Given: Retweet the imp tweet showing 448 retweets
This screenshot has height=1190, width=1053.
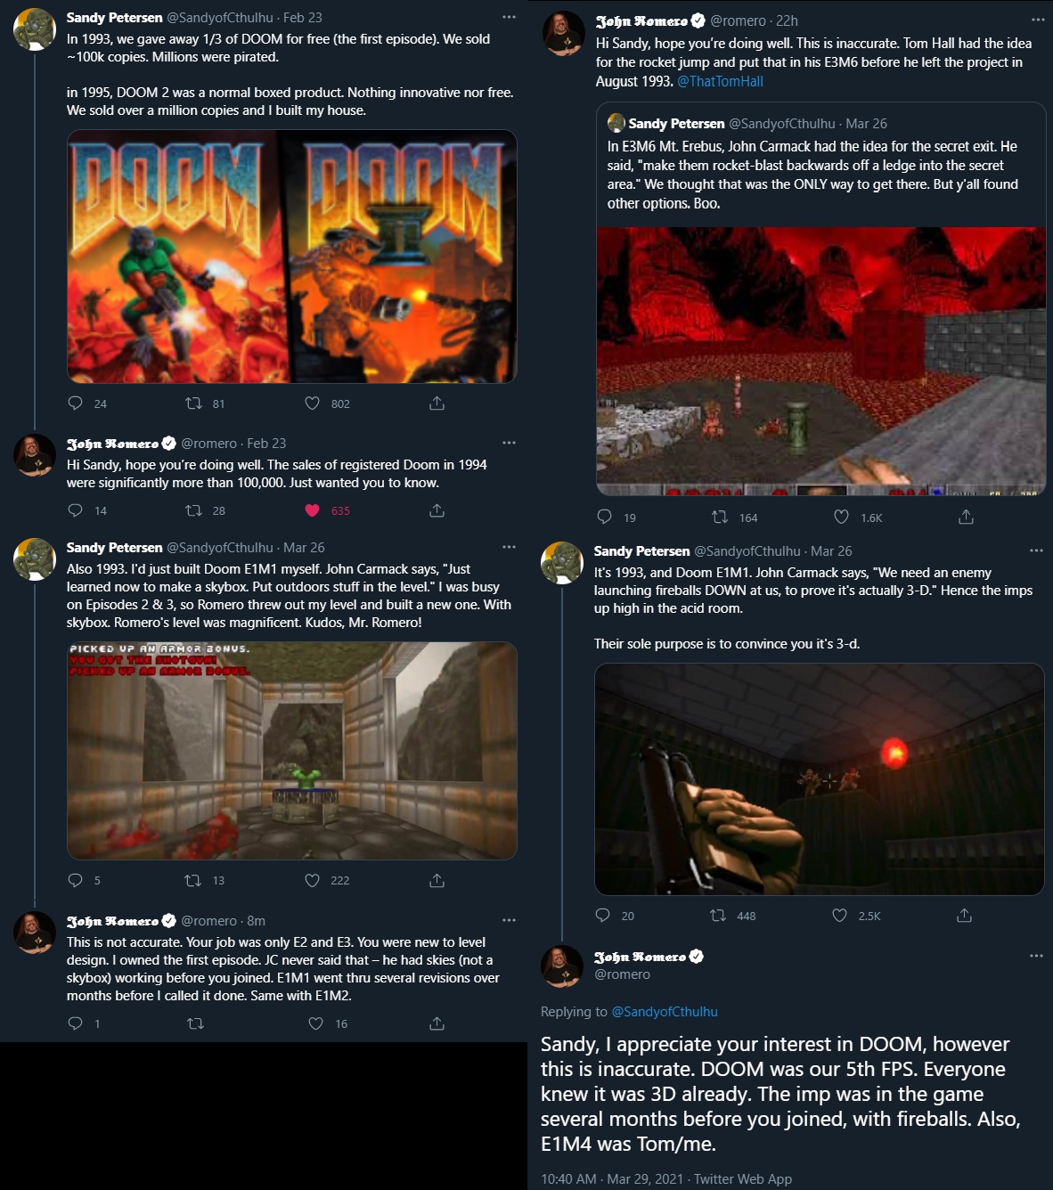Looking at the screenshot, I should [x=718, y=916].
